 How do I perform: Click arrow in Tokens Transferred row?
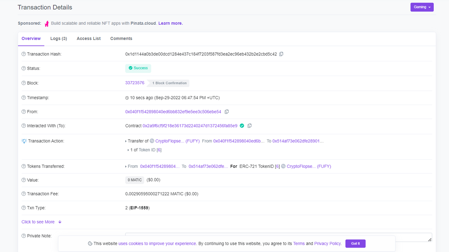[126, 166]
